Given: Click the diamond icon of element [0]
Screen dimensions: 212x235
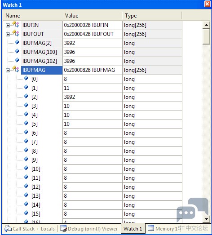Looking at the screenshot, I should pyautogui.click(x=26, y=78).
